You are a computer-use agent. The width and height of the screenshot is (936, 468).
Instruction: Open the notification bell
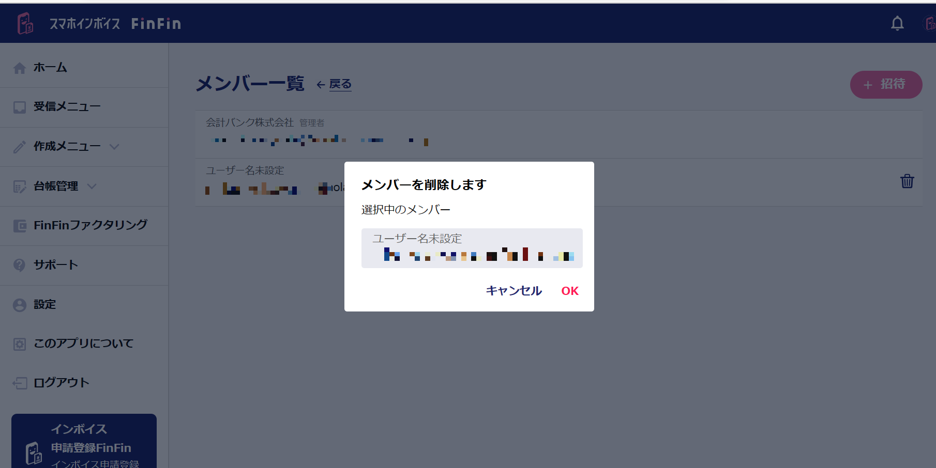pos(897,23)
